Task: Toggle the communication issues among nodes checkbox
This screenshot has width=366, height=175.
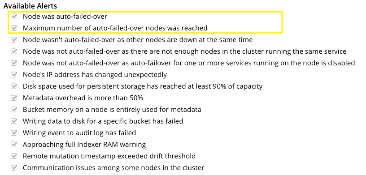Action: click(14, 168)
